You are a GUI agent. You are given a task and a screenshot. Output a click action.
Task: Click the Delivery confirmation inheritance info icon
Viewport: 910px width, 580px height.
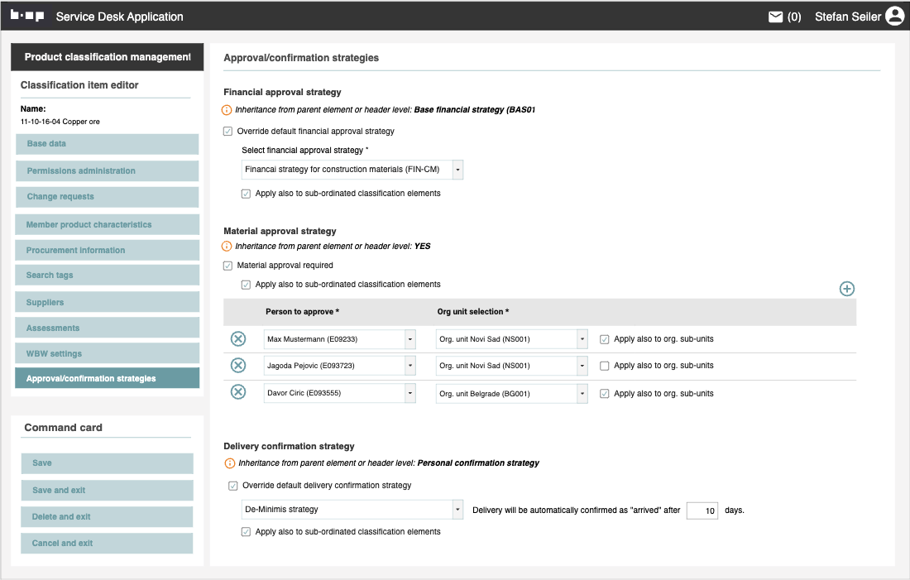[230, 463]
